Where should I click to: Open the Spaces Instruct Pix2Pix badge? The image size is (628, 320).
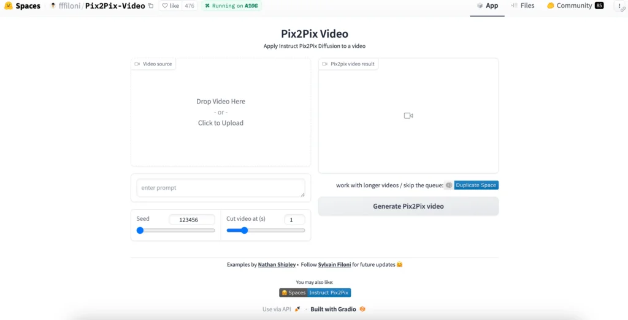click(315, 293)
